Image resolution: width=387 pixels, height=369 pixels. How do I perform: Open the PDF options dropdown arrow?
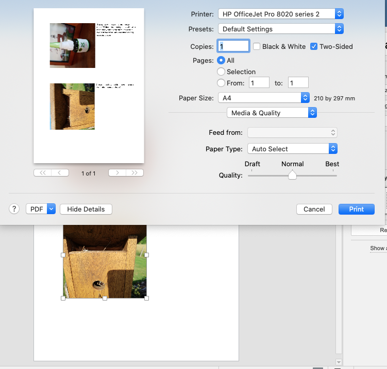pos(52,209)
